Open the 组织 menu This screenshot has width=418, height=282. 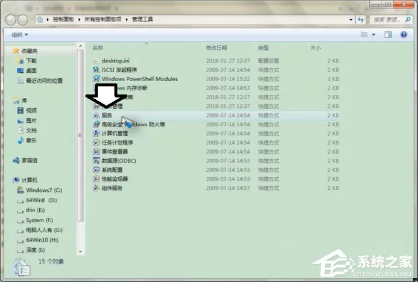[x=20, y=35]
